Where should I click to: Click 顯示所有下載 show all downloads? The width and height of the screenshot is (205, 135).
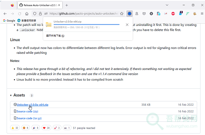coord(55,36)
